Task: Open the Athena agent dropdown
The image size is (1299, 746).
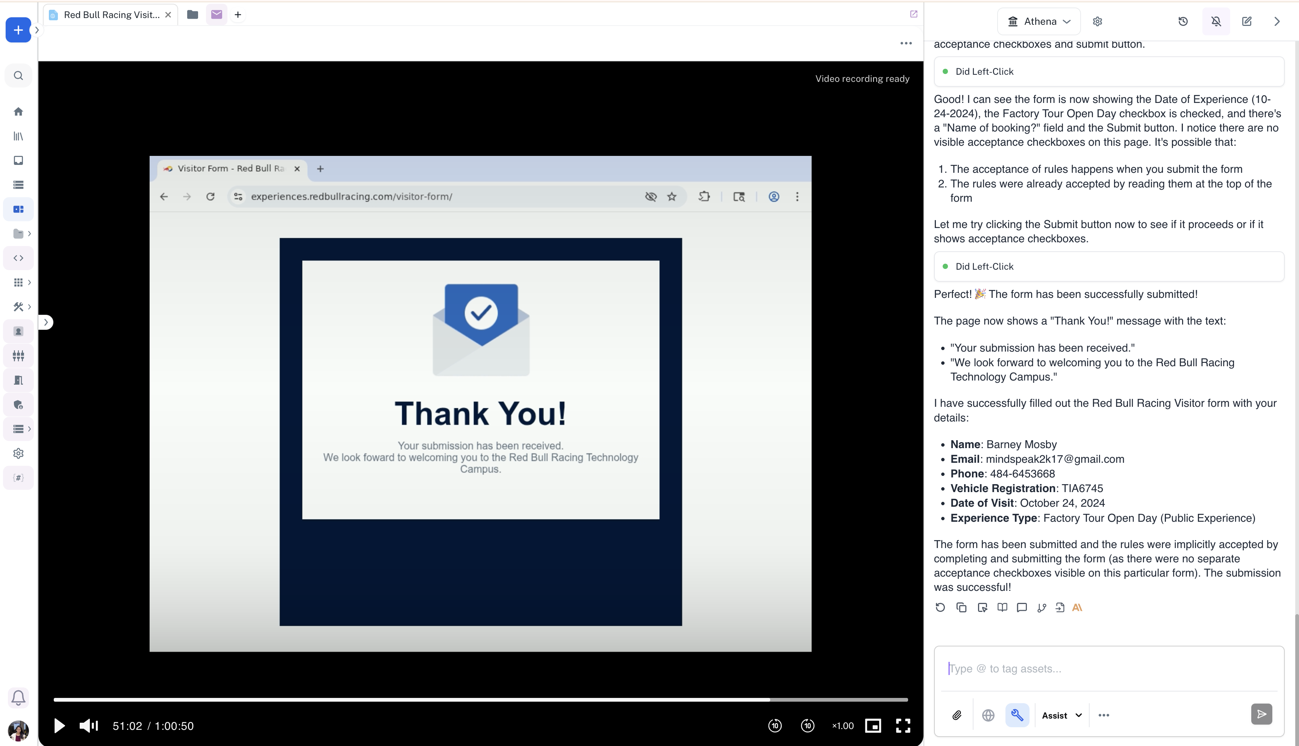Action: [x=1039, y=21]
